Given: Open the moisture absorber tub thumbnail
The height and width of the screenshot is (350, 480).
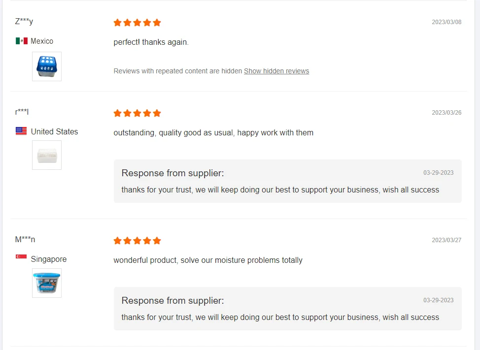Looking at the screenshot, I should tap(47, 283).
